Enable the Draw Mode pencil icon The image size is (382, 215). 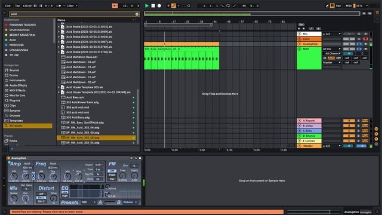327,5
